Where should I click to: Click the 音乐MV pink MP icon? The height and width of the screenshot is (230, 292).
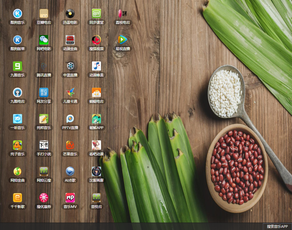point(70,198)
